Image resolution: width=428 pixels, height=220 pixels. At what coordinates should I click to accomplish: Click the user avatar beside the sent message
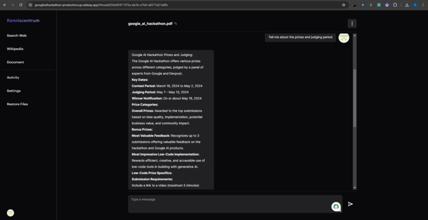pos(344,38)
